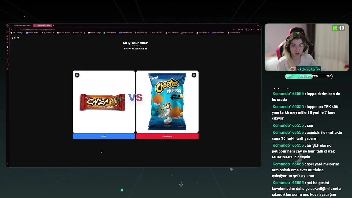Open the Mod The Sims bookmark
The width and height of the screenshot is (352, 198).
click(x=203, y=33)
